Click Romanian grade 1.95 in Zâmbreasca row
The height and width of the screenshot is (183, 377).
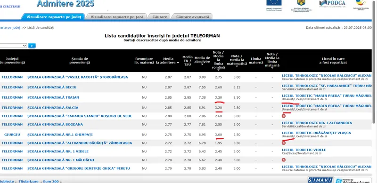[x=218, y=143]
